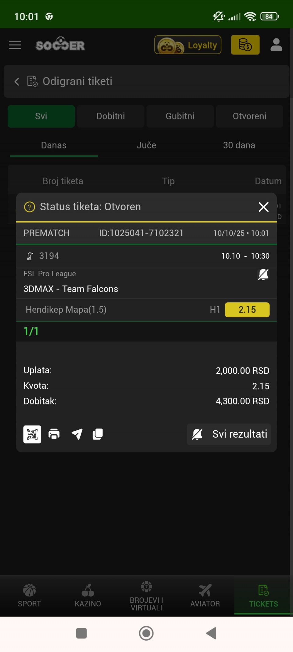Open the hamburger menu

pyautogui.click(x=15, y=45)
